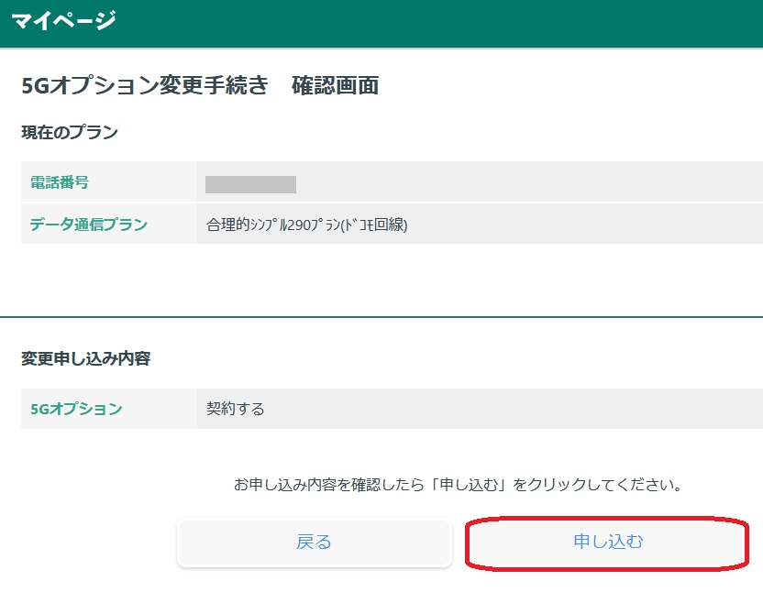Click the マイページ header title
This screenshot has width=763, height=592.
(x=64, y=20)
